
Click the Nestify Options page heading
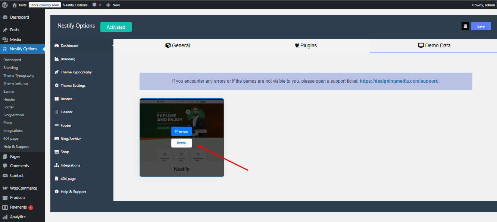pyautogui.click(x=76, y=26)
